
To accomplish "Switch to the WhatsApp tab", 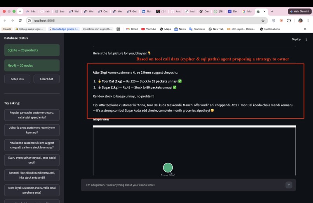I will pyautogui.click(x=218, y=11).
